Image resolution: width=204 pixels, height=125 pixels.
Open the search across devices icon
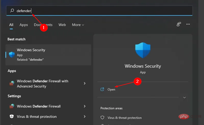[179, 24]
